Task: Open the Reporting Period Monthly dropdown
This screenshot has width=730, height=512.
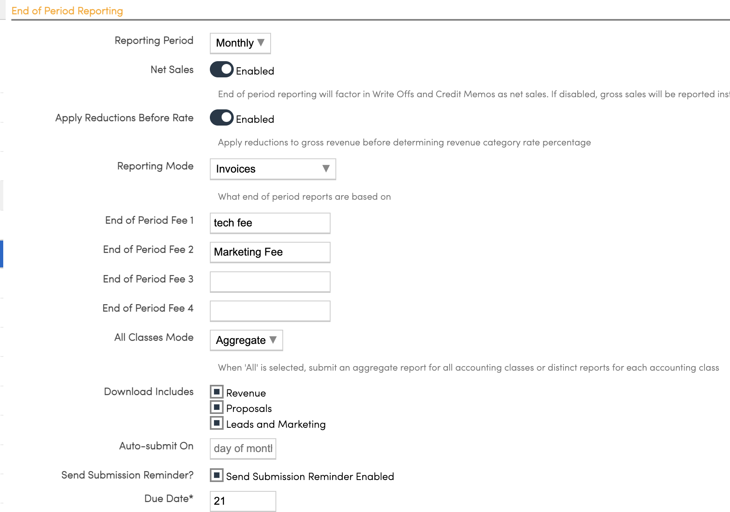Action: tap(240, 43)
